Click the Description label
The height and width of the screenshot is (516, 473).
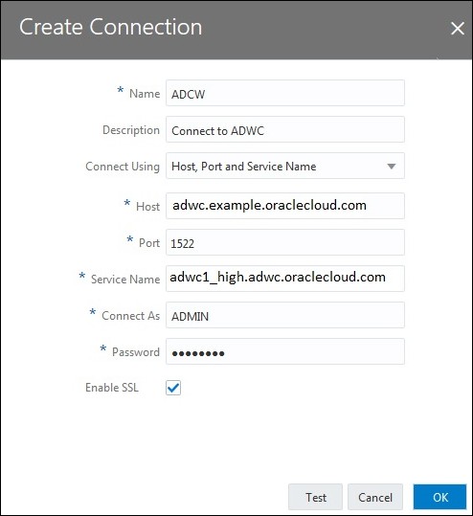pos(131,130)
